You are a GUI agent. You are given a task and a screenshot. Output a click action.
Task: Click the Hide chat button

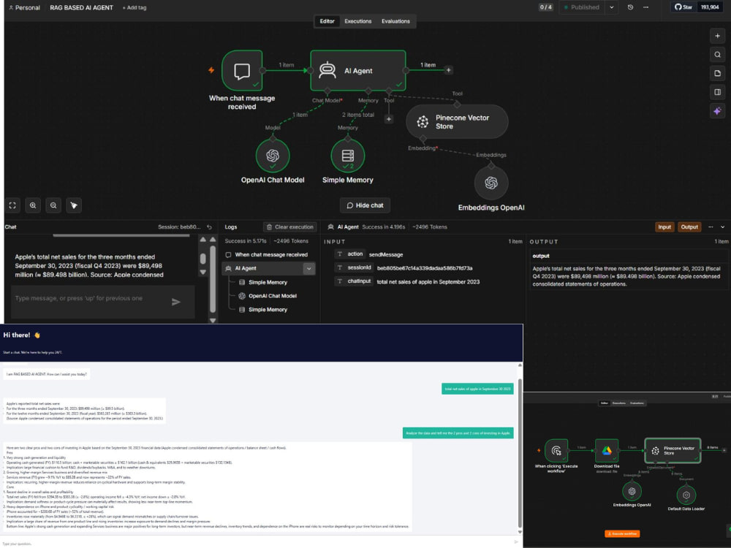point(365,205)
